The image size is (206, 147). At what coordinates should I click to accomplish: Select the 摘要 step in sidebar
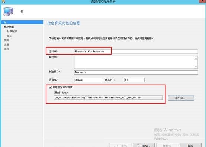click(x=6, y=40)
